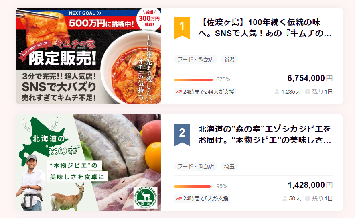Click the Hokkaido venison sausage banner image
The height and width of the screenshot is (218, 355).
tap(89, 163)
